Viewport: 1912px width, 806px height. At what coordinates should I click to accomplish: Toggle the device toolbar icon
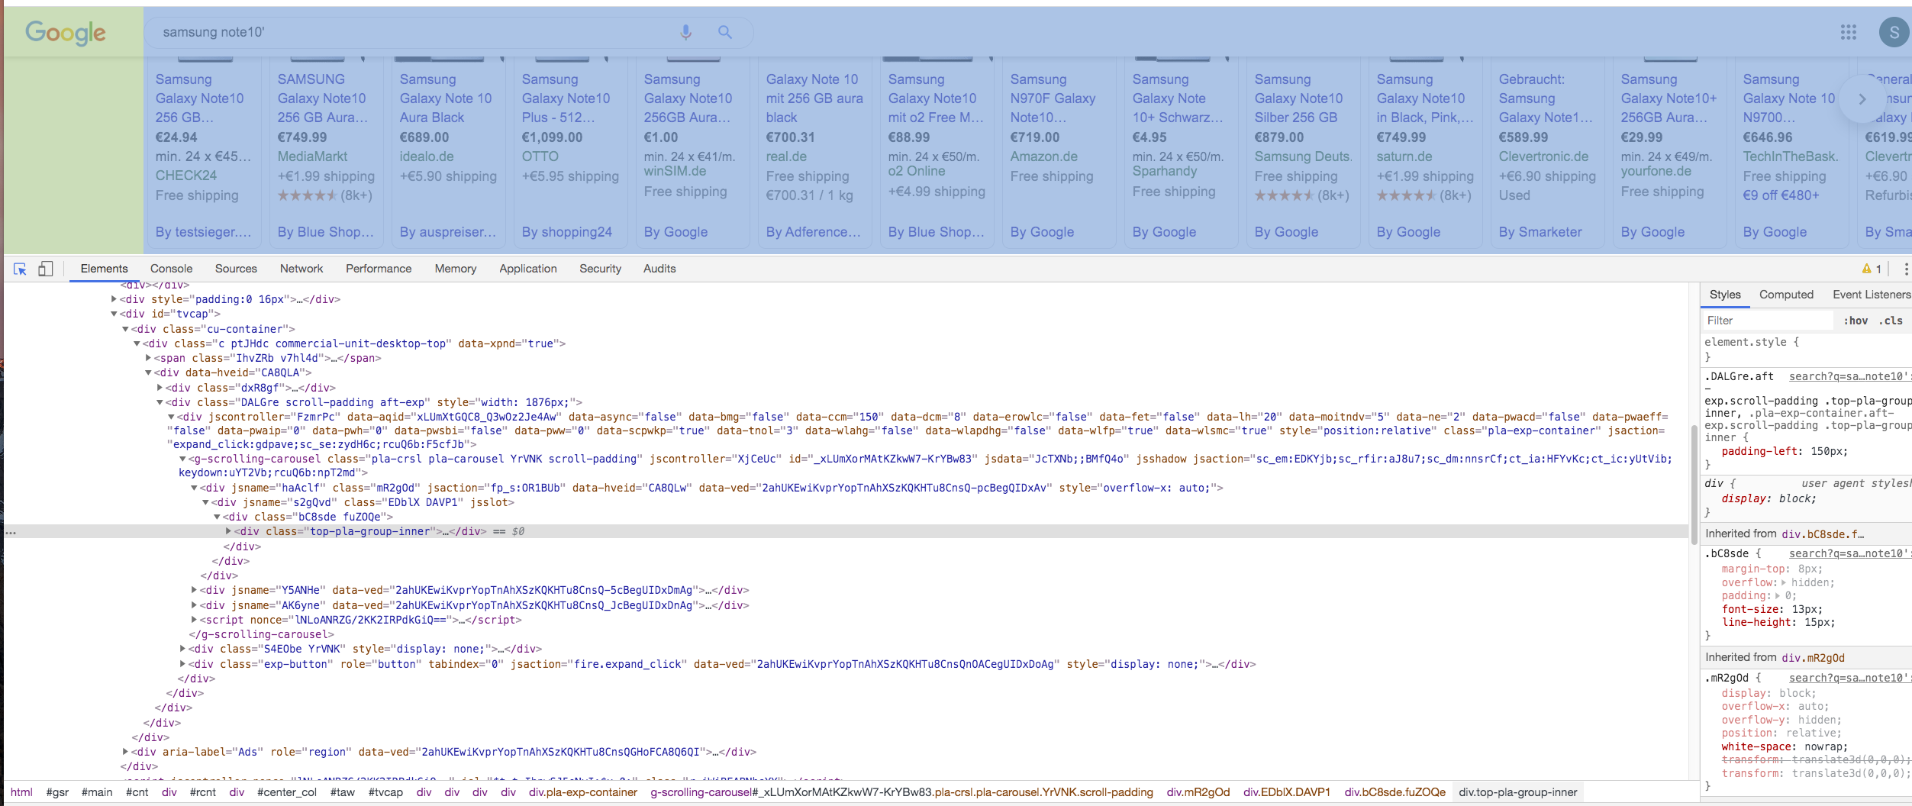[x=46, y=269]
